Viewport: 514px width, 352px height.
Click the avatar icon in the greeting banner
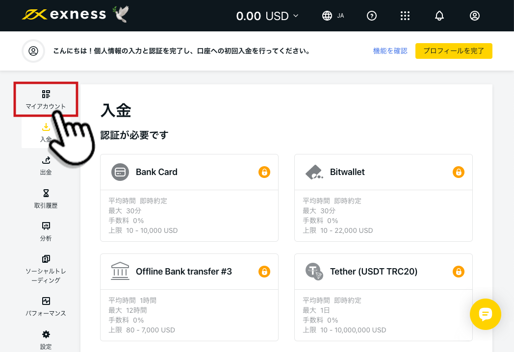33,51
